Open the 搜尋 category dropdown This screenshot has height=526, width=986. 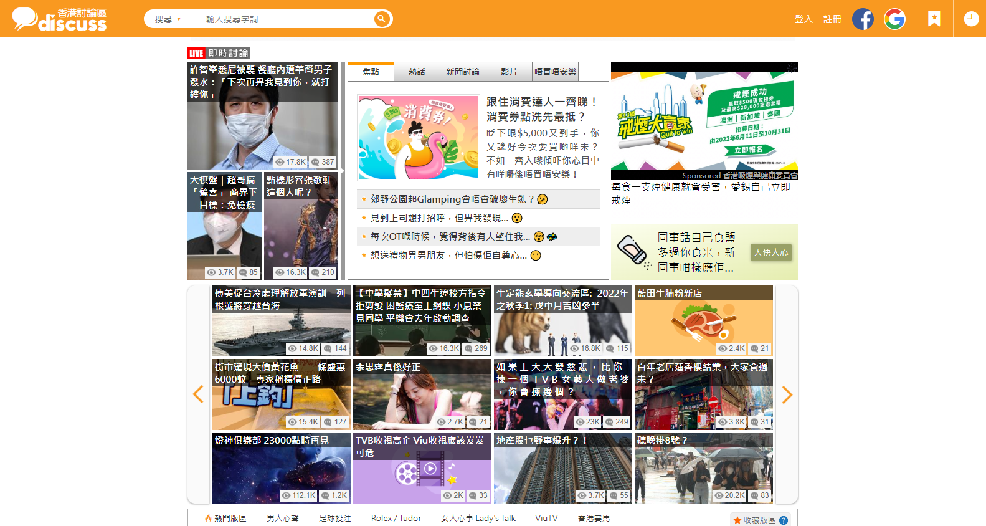(168, 19)
